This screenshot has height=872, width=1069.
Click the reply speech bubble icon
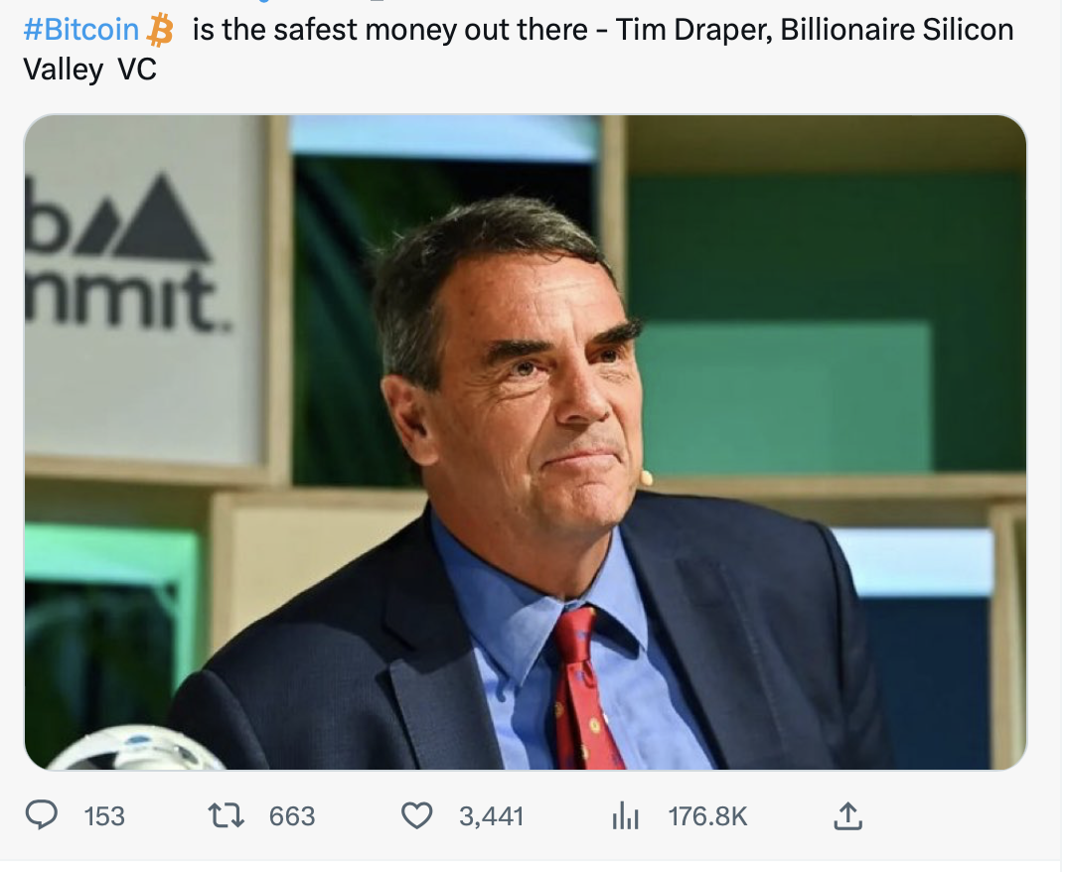coord(41,816)
